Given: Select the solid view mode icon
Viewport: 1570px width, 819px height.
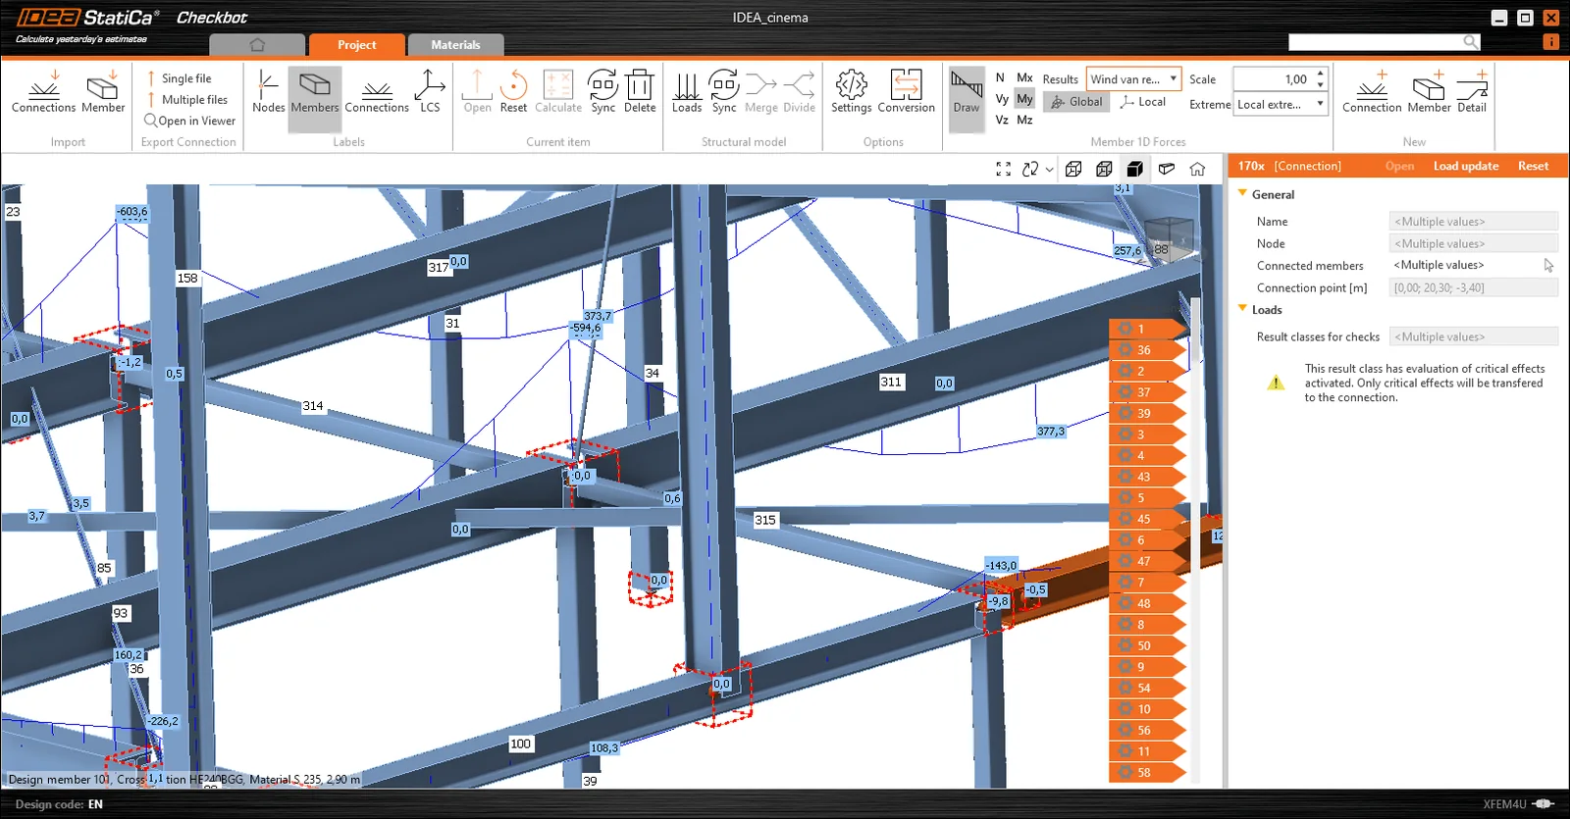Looking at the screenshot, I should point(1135,169).
